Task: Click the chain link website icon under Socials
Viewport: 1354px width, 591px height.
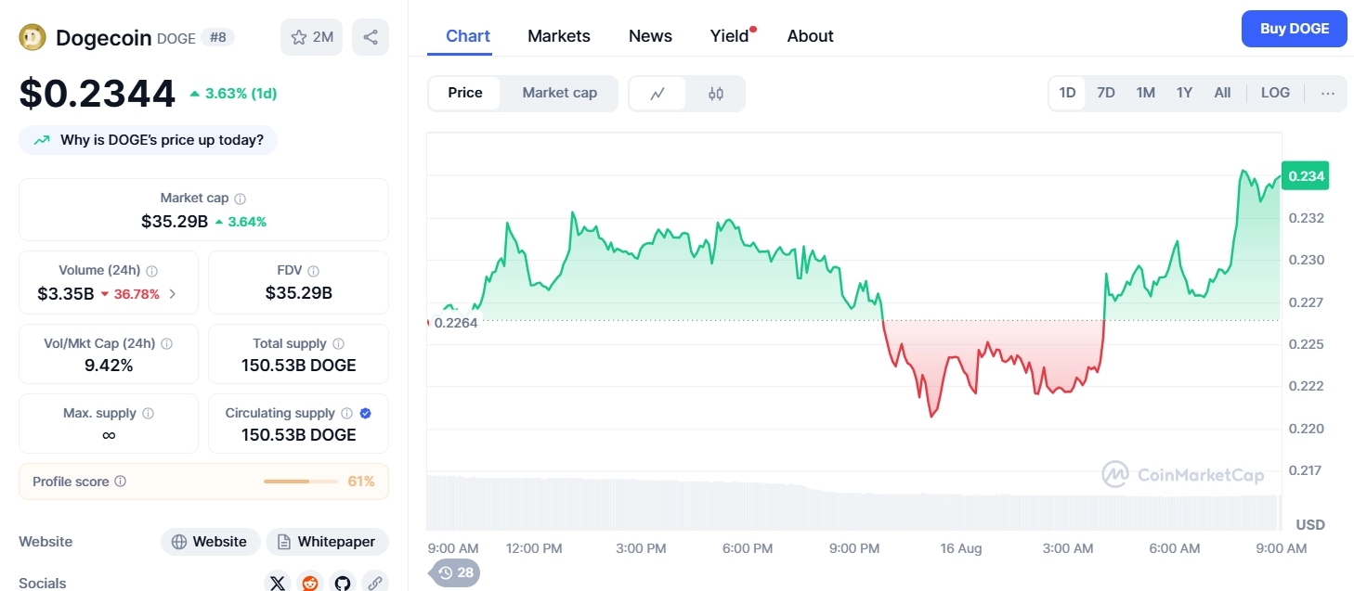Action: [374, 583]
